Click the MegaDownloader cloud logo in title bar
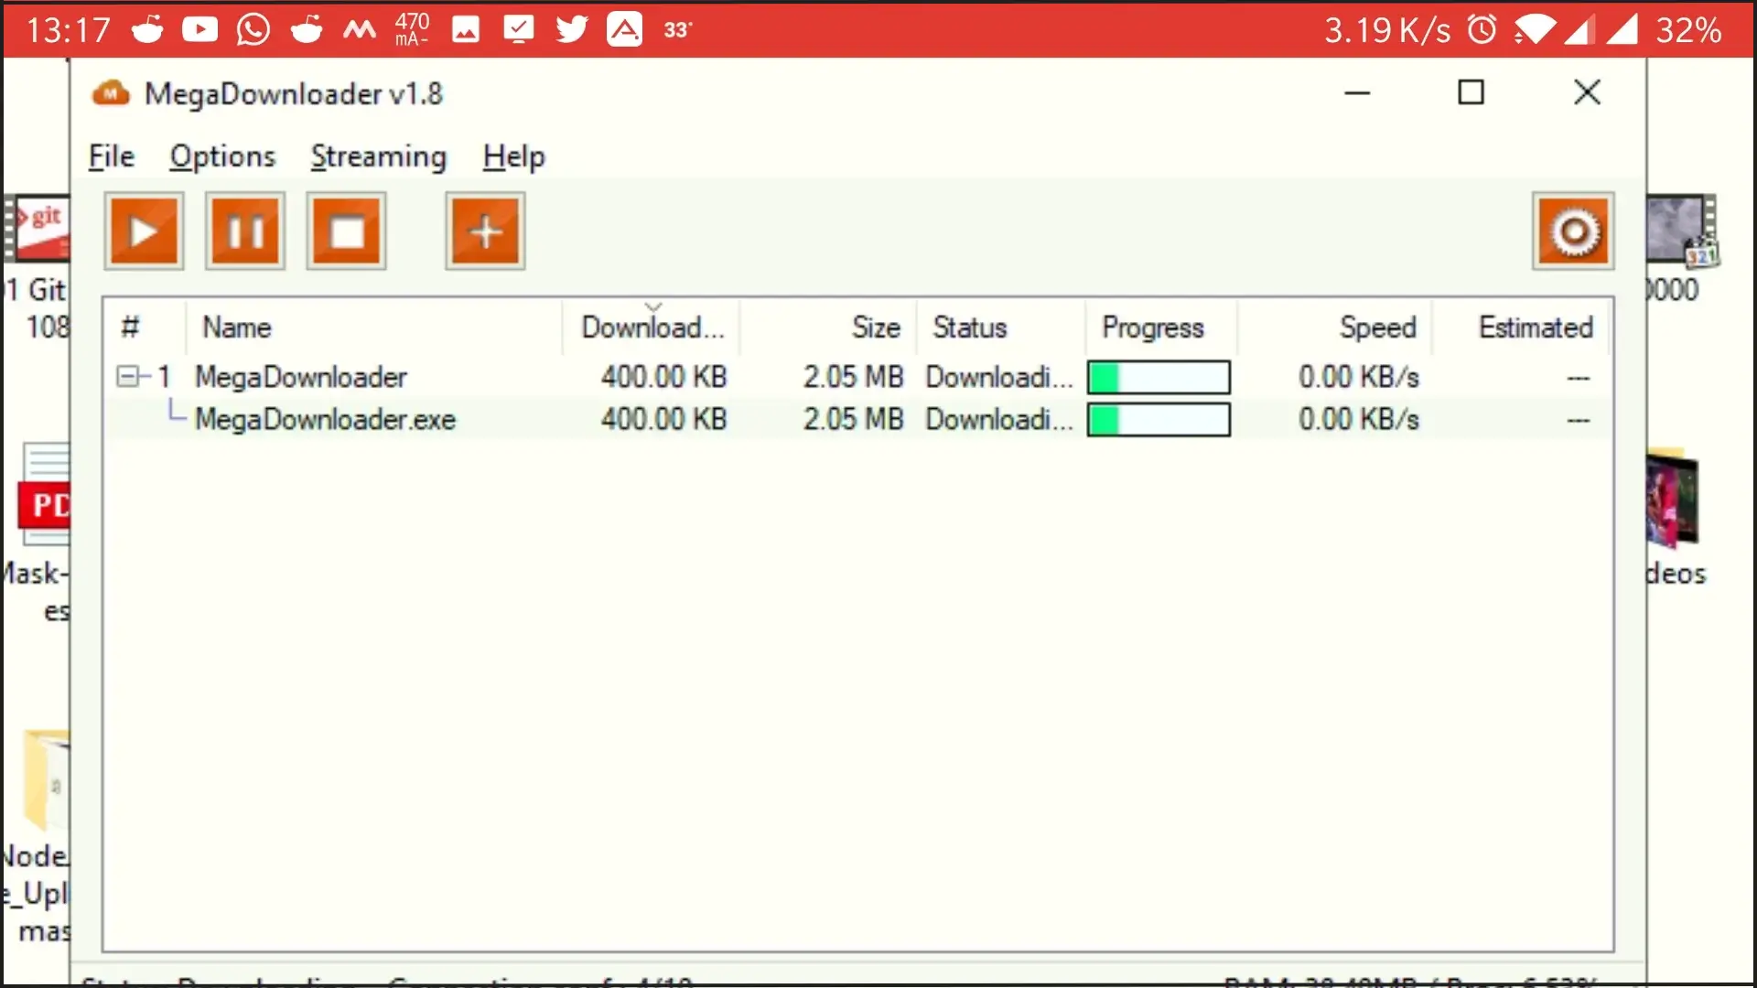 click(111, 93)
